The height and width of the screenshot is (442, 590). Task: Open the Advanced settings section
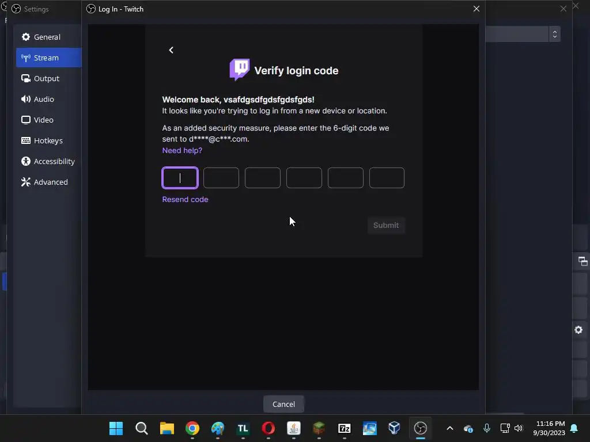[x=48, y=181]
